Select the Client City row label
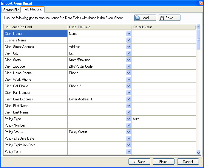This screenshot has width=204, height=168. point(35,53)
